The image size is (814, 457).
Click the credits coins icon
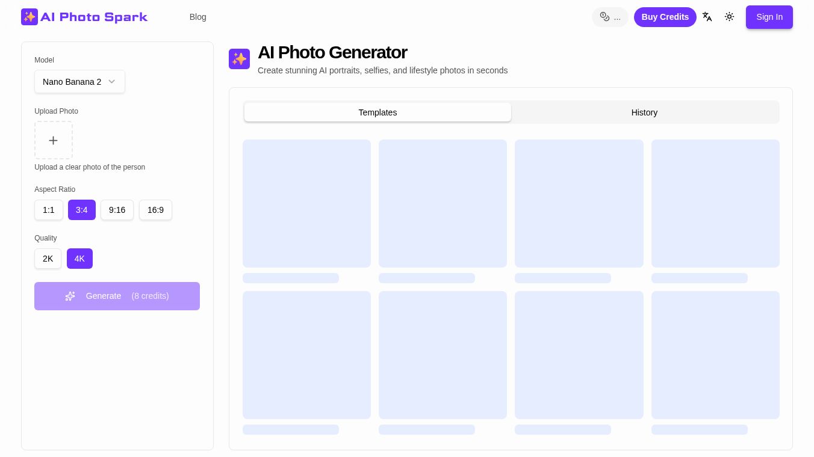coord(604,17)
